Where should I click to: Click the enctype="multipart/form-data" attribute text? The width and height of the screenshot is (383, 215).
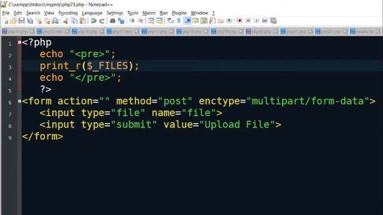tap(284, 101)
